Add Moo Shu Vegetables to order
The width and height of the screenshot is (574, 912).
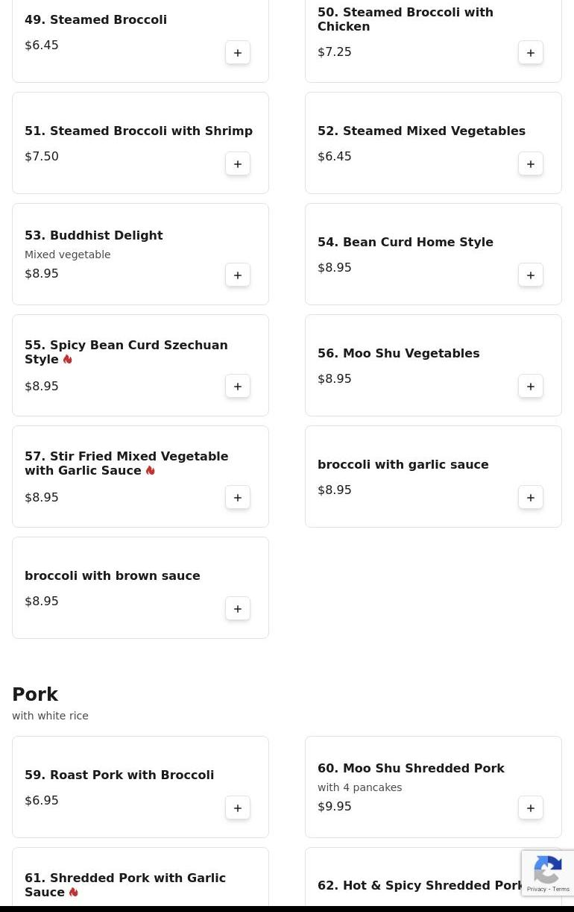point(531,387)
